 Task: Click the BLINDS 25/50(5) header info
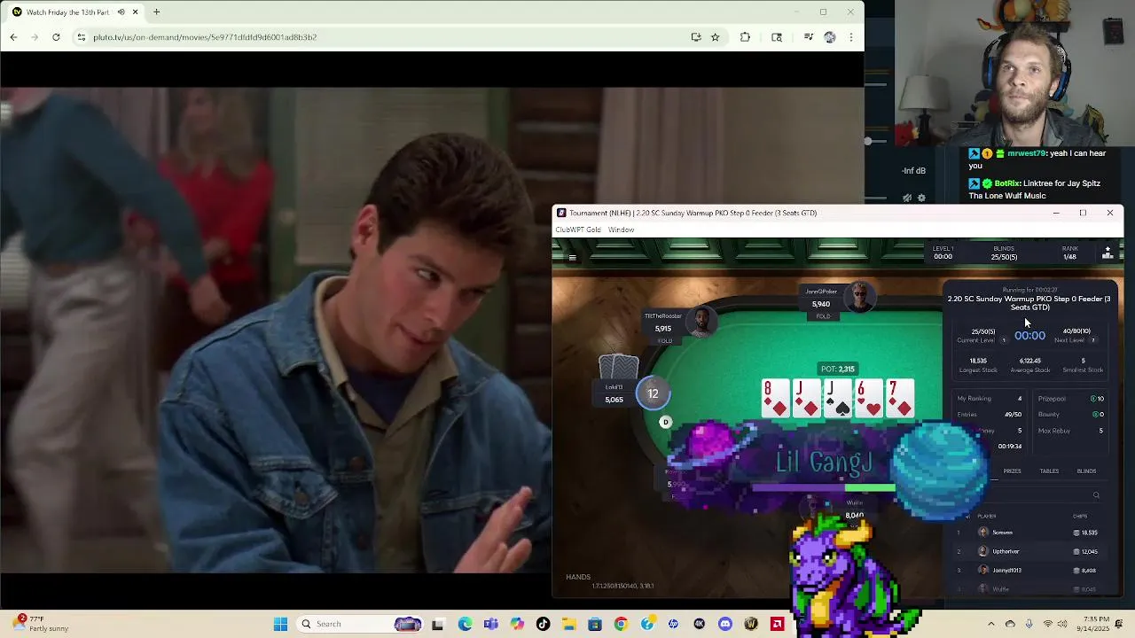(1004, 253)
